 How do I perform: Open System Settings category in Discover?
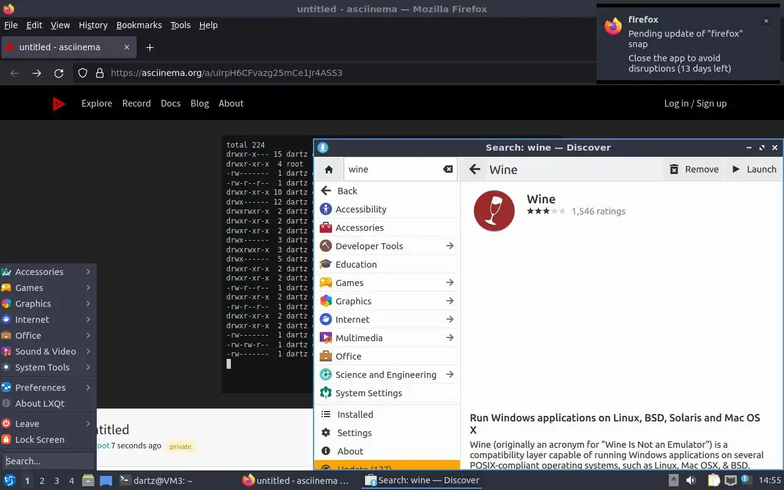click(387, 393)
